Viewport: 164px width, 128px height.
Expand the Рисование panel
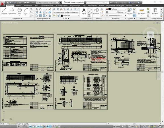(17, 19)
